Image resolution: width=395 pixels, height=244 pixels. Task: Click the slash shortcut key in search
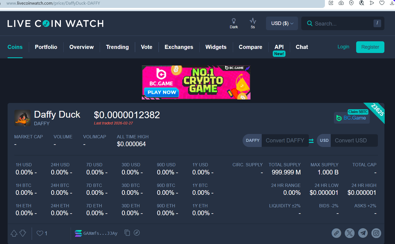pos(377,23)
